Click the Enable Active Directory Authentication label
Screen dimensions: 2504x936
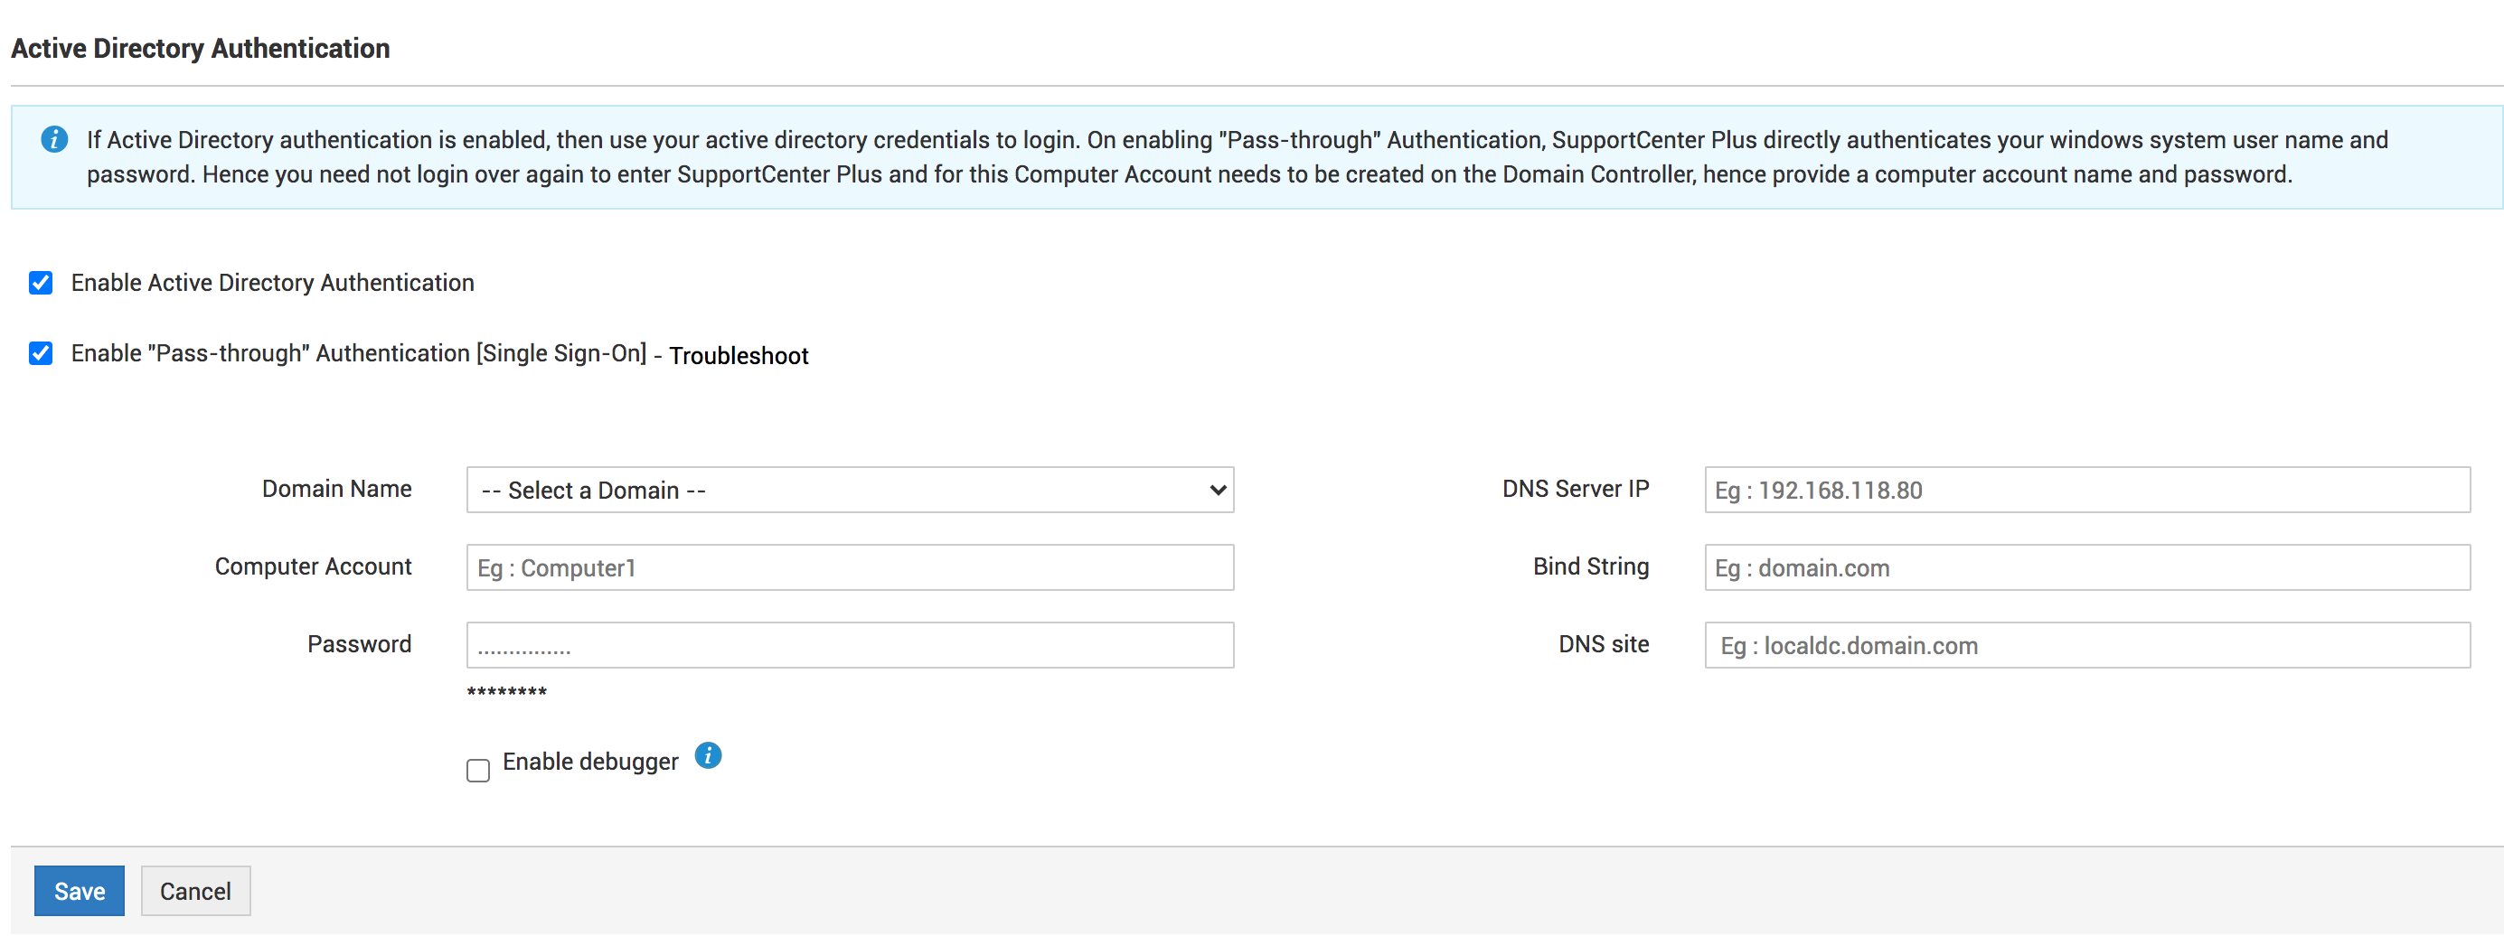tap(272, 283)
